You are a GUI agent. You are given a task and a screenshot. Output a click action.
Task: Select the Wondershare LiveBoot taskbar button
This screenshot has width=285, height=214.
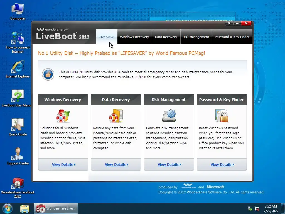click(56, 208)
